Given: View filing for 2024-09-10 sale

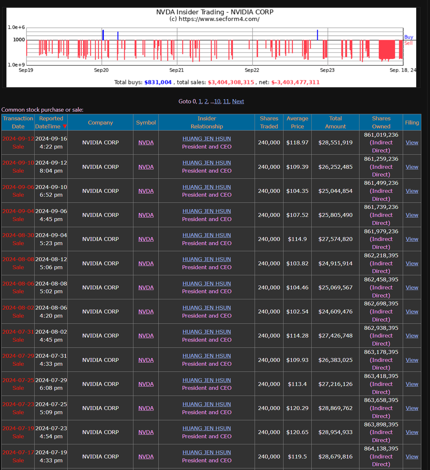Looking at the screenshot, I should pyautogui.click(x=412, y=167).
